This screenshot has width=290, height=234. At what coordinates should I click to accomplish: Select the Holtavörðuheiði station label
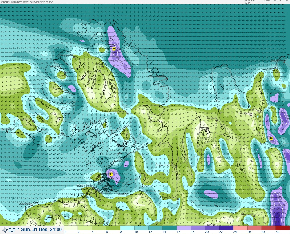coord(168,197)
